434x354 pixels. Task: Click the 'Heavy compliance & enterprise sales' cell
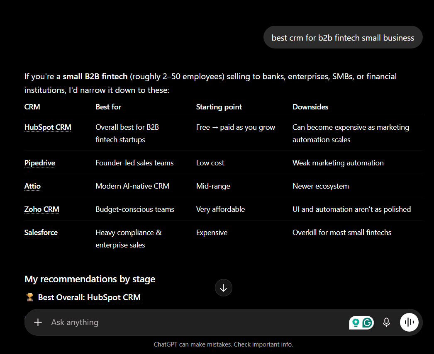coord(129,239)
